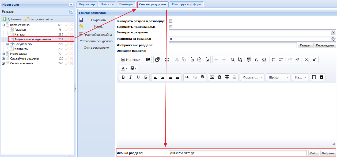Open the Новости tab
The height and width of the screenshot is (157, 337).
click(x=107, y=4)
